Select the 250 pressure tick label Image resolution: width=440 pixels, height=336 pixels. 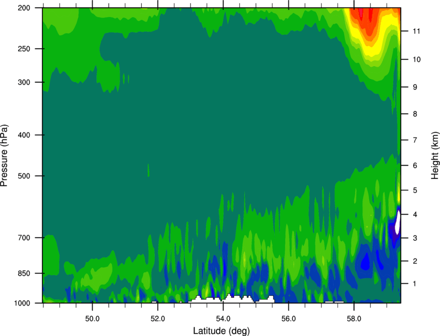point(24,49)
